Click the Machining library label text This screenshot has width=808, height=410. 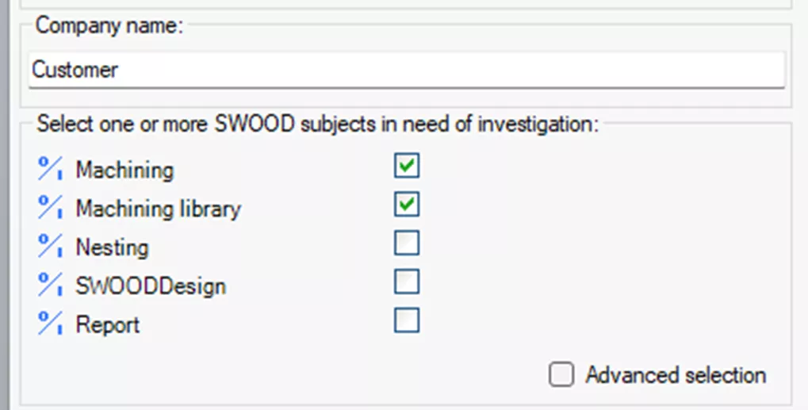point(158,209)
